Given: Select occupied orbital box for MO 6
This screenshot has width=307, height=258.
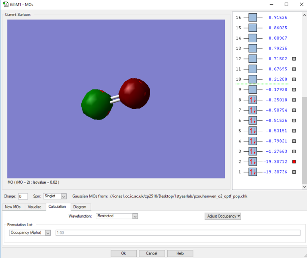Looking at the screenshot, I should coord(252,120).
